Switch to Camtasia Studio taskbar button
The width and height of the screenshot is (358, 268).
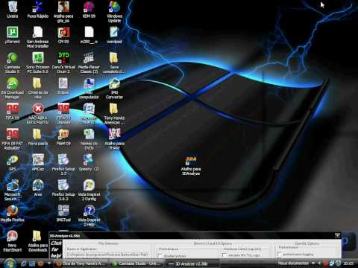pos(136,264)
